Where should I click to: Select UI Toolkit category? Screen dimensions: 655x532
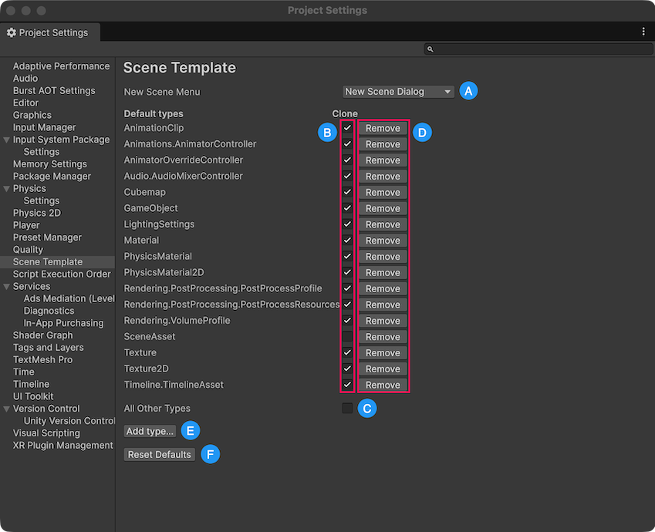point(33,396)
